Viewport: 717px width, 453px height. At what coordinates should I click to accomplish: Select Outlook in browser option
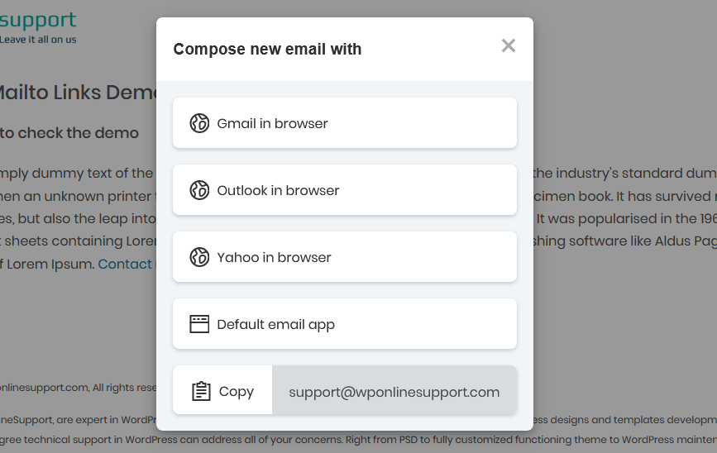click(x=345, y=190)
